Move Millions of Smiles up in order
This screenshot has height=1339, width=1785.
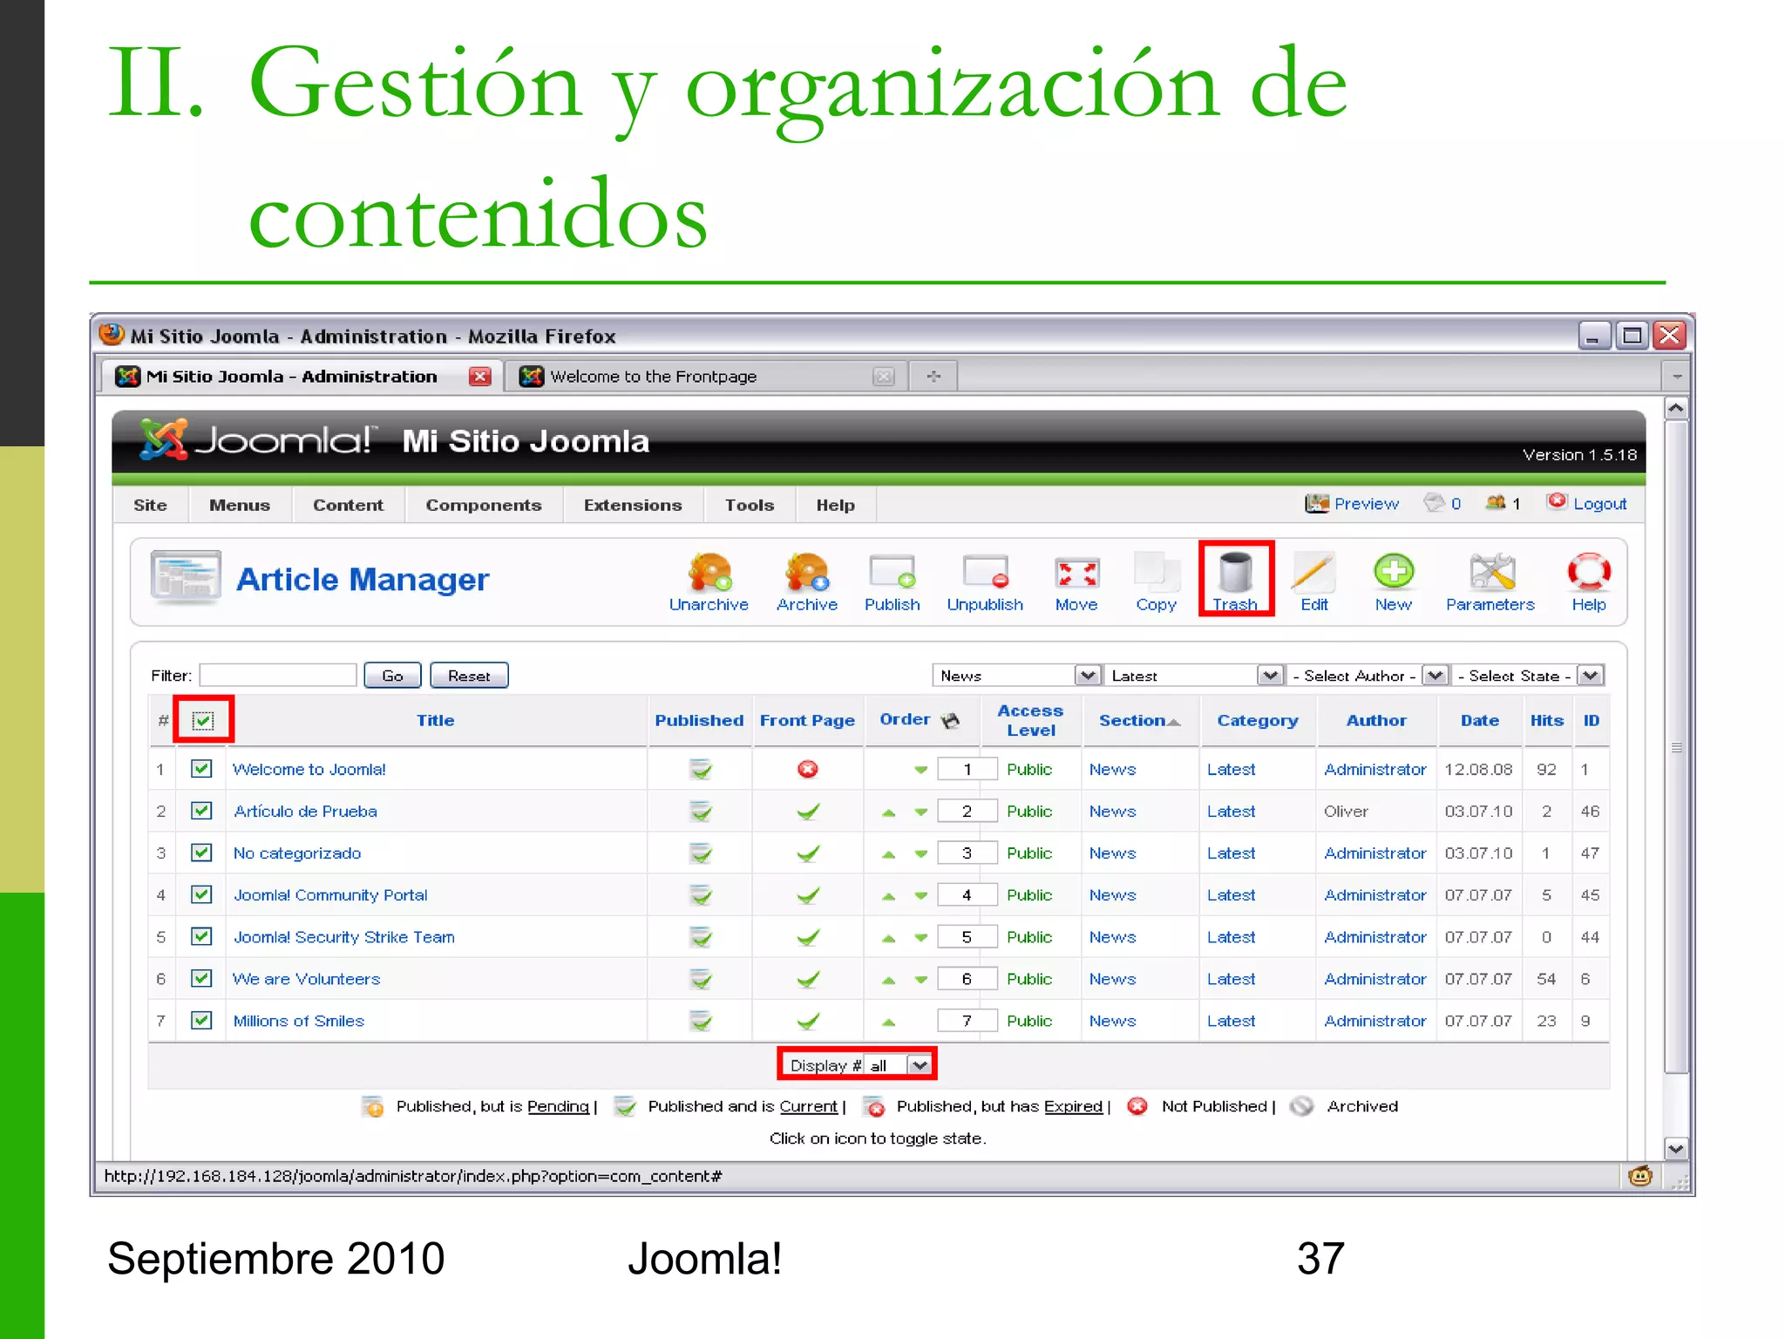click(x=888, y=1022)
